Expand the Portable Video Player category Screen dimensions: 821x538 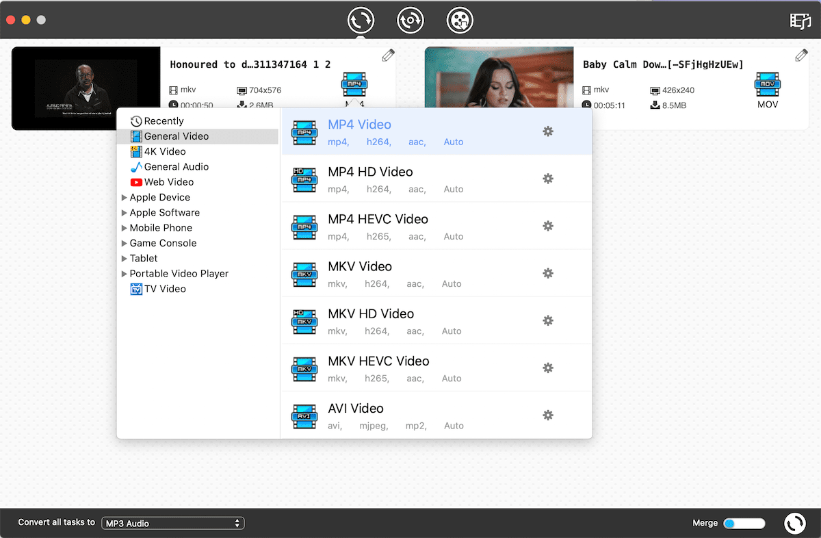coord(125,274)
